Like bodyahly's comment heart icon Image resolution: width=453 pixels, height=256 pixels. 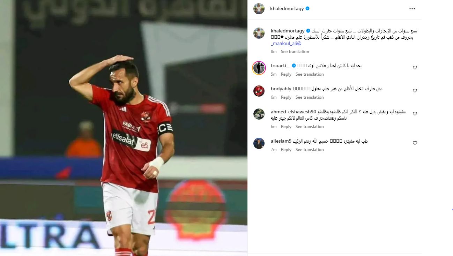click(x=415, y=91)
